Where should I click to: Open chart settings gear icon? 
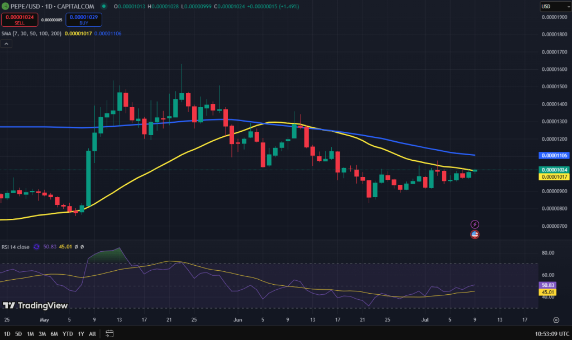(556, 320)
